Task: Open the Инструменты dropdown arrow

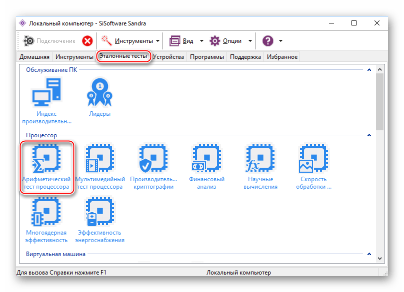Action: 157,40
